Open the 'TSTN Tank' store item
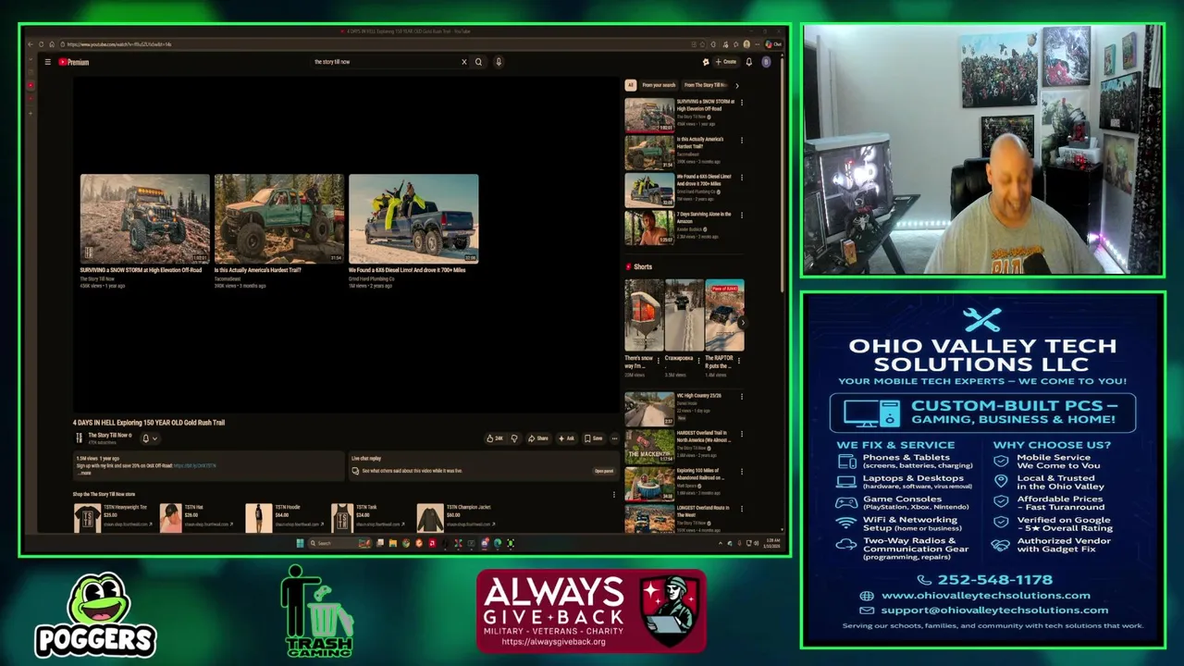1184x666 pixels. pyautogui.click(x=368, y=517)
